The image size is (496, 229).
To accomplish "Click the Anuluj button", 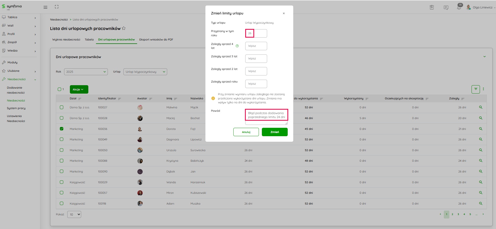I will [246, 132].
